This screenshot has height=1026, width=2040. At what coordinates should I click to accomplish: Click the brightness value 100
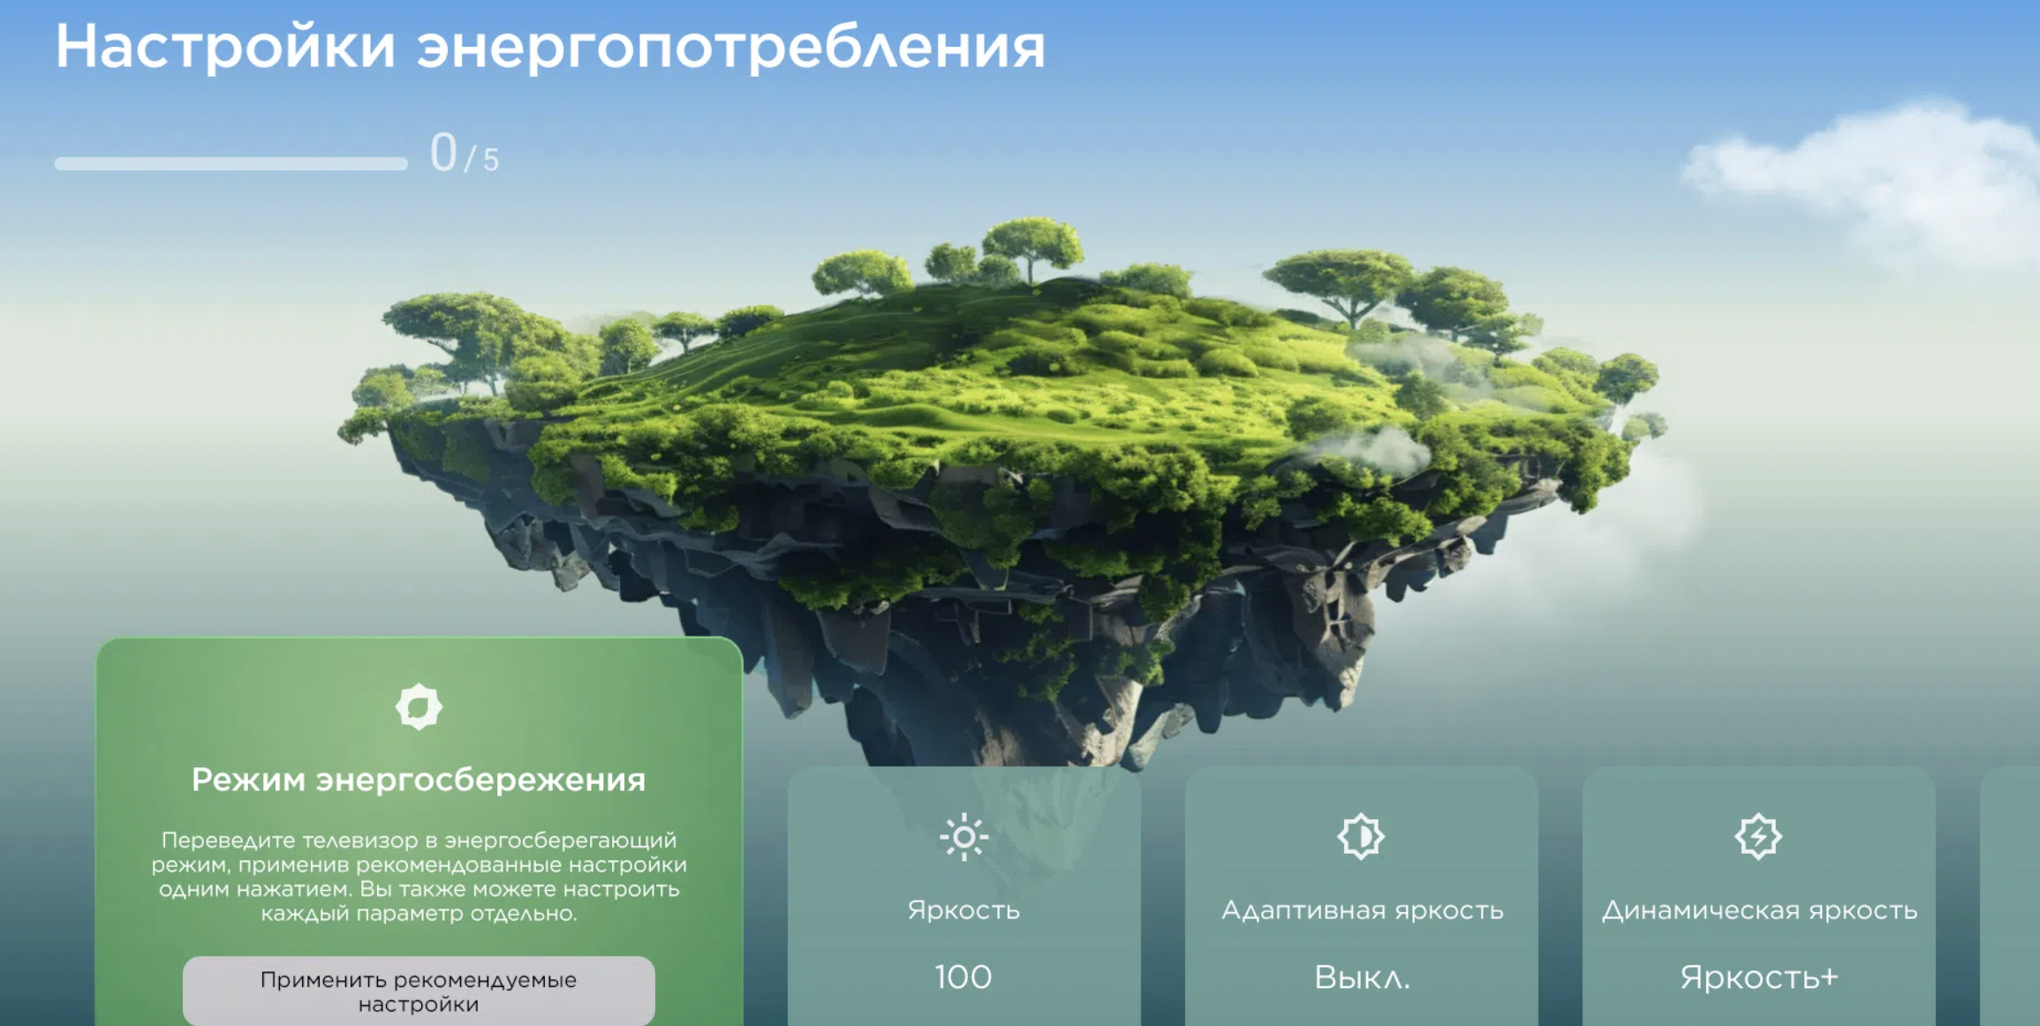pyautogui.click(x=963, y=977)
